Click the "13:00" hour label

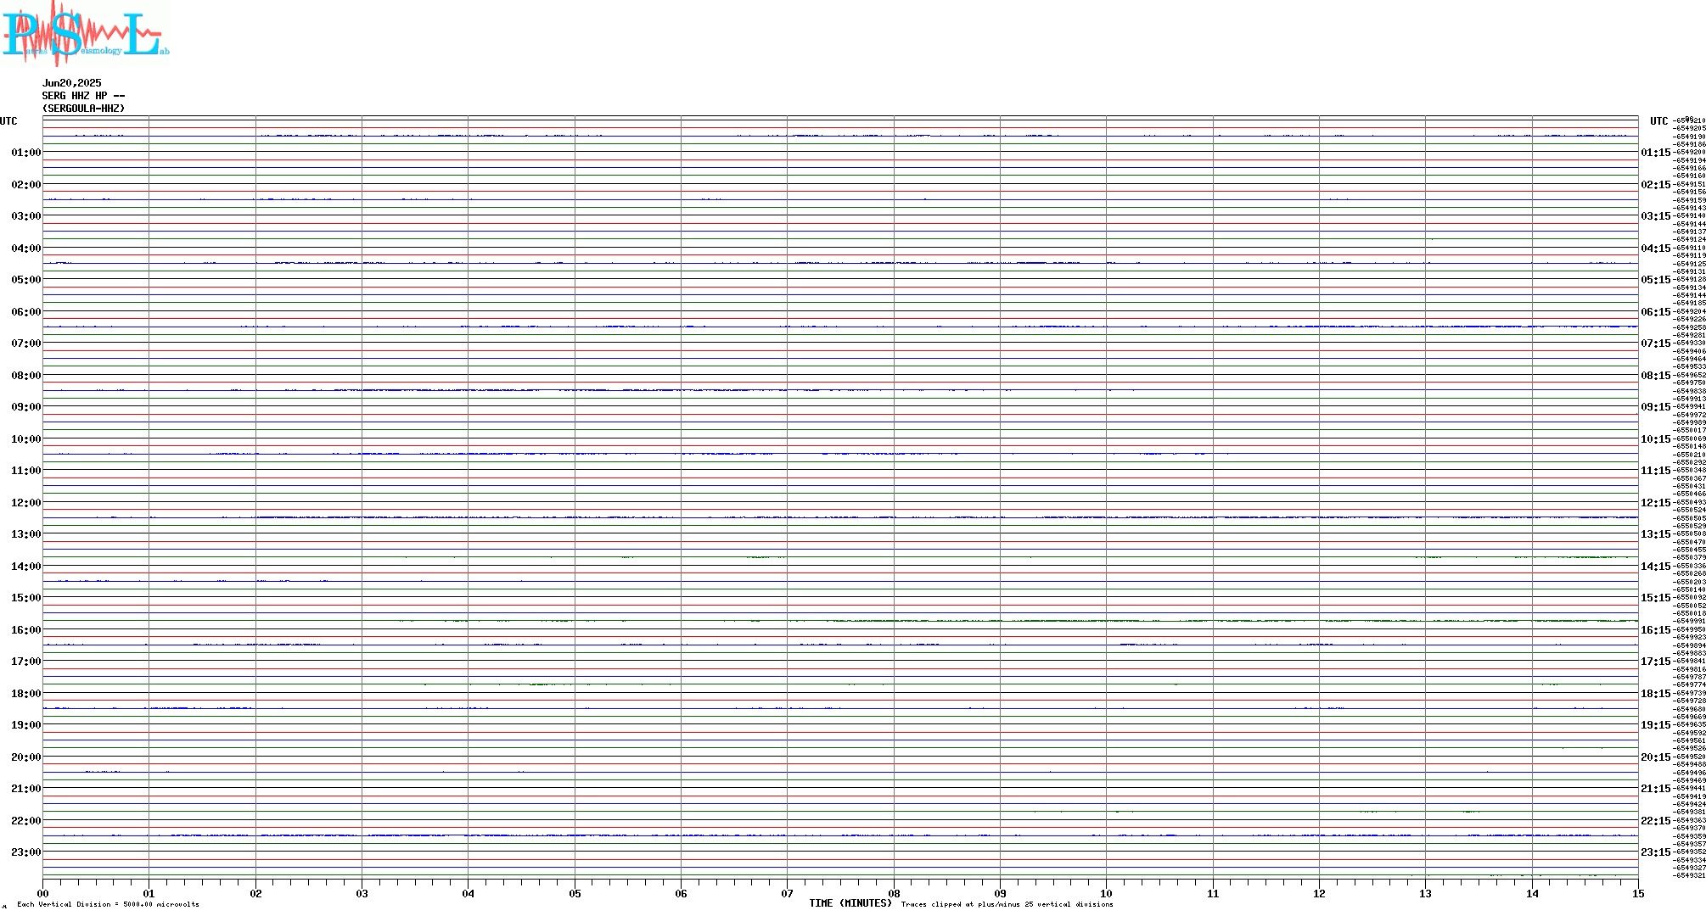(x=26, y=534)
